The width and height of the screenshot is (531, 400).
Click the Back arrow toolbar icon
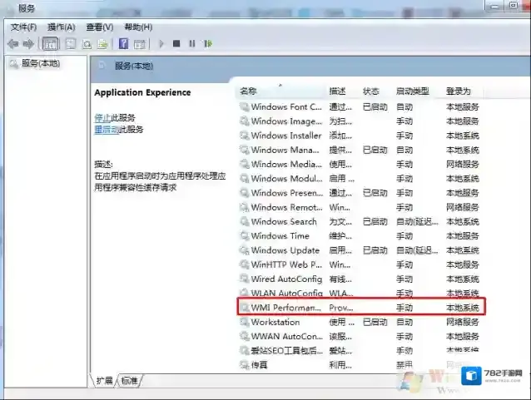(x=12, y=43)
